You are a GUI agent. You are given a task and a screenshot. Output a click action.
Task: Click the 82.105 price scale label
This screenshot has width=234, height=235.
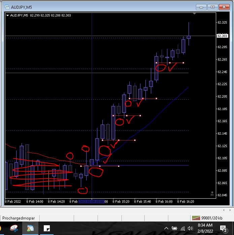point(222,158)
